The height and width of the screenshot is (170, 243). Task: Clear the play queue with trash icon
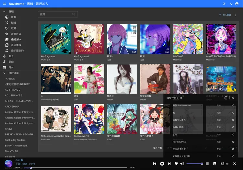(226, 97)
